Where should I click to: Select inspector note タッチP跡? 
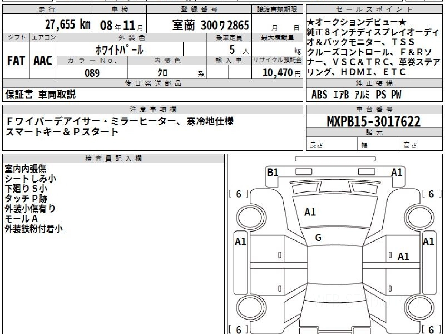tap(26, 199)
